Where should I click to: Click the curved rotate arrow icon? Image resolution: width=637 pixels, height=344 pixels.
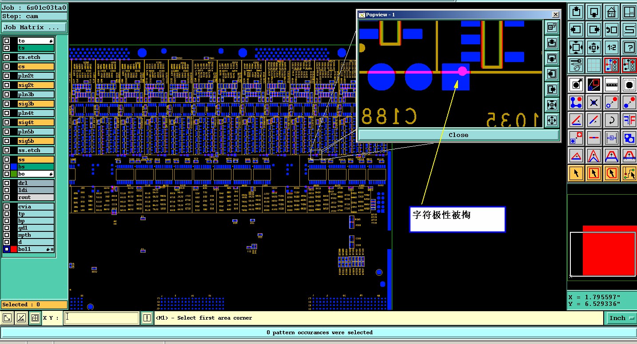coord(611,120)
